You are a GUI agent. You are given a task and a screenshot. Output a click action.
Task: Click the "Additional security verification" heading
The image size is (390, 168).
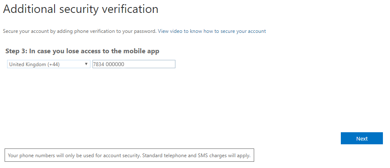click(80, 9)
